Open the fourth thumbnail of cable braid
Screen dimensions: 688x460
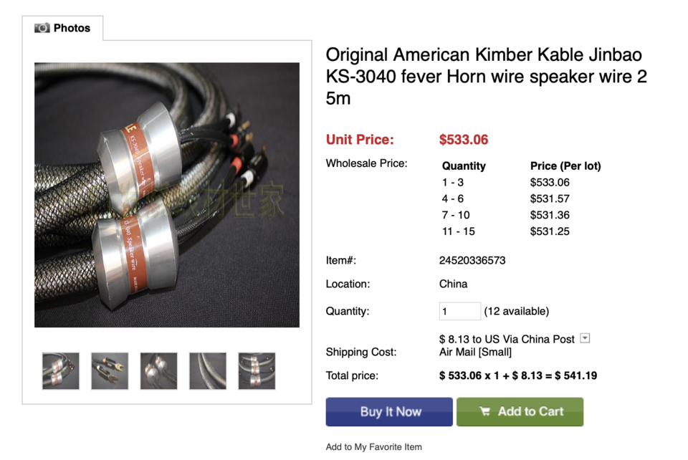(x=208, y=371)
